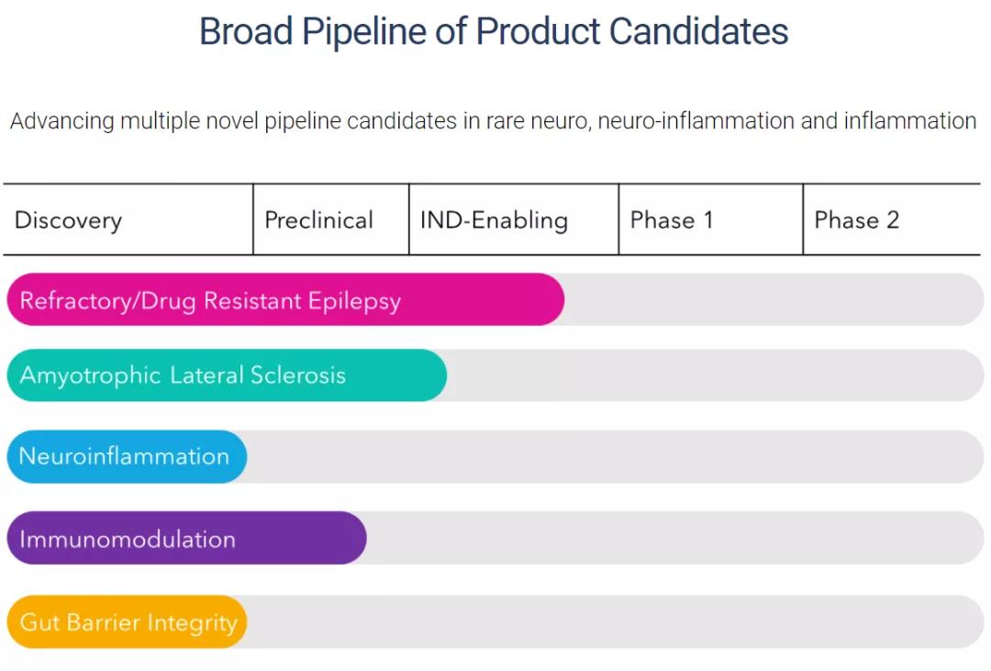Choose the IND-Enabling stage header
Viewport: 991px width, 671px height.
494,220
